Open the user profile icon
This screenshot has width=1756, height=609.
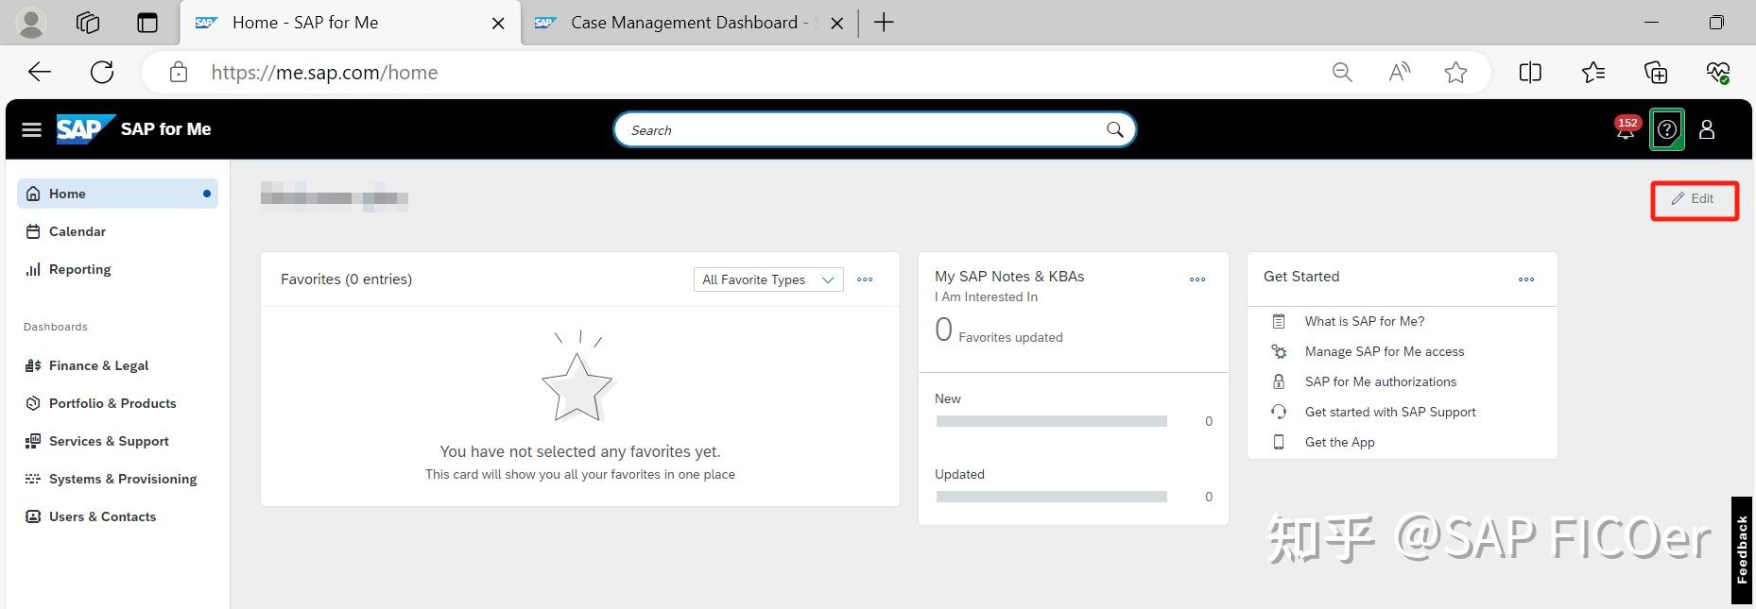tap(1707, 130)
